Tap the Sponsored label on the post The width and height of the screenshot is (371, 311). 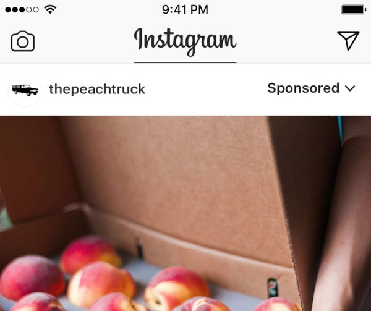click(x=304, y=88)
